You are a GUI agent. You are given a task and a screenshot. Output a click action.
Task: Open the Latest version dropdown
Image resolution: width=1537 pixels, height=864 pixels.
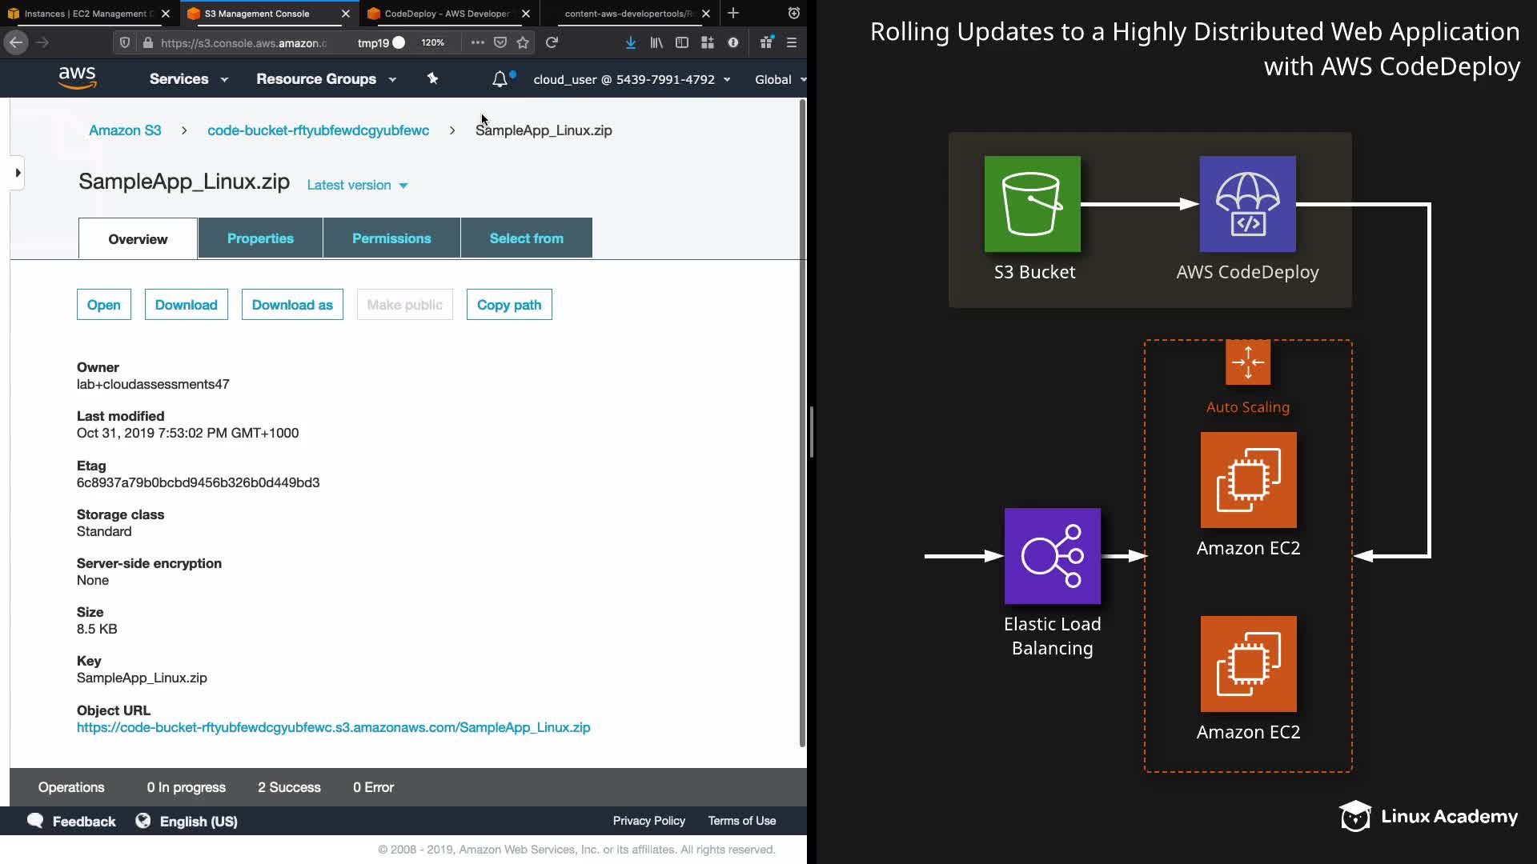tap(357, 185)
